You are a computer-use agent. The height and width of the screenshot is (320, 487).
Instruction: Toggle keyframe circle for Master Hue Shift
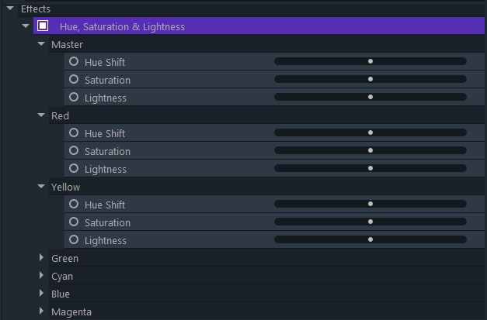(74, 61)
